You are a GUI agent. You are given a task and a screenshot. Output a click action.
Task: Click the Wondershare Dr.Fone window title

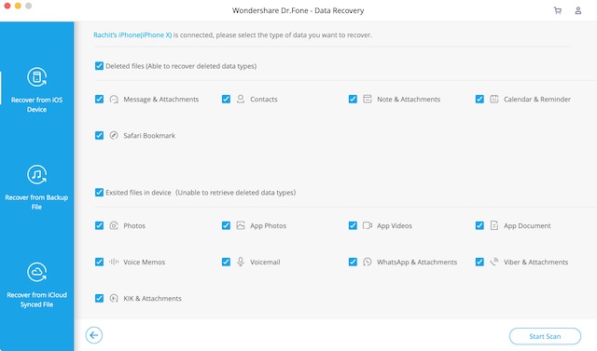click(298, 10)
